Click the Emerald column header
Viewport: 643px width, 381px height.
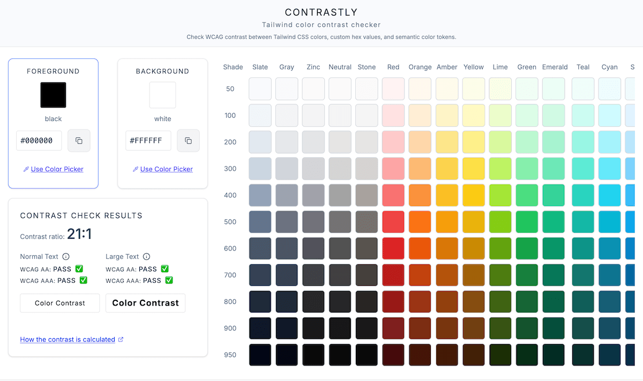pos(555,67)
